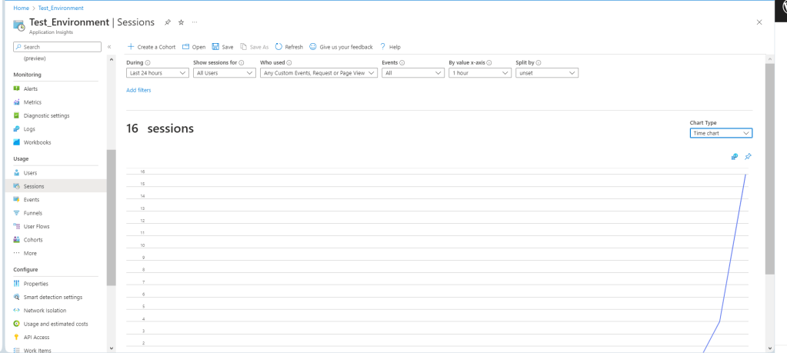Pin the sessions chart to dashboard

coord(748,156)
